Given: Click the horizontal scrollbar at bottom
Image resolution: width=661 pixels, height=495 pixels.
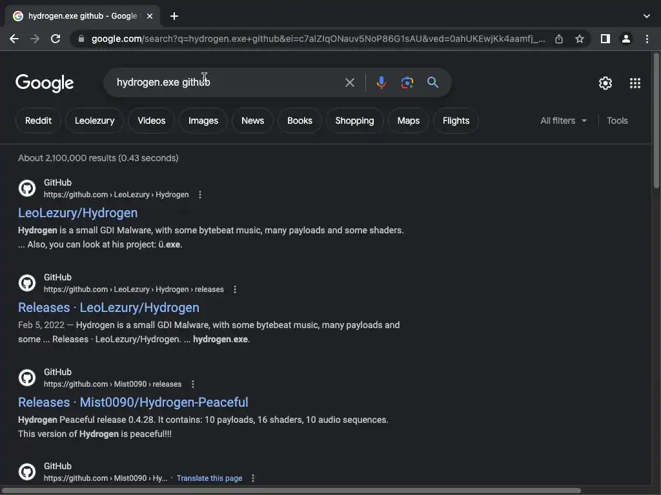Looking at the screenshot, I should tap(291, 490).
